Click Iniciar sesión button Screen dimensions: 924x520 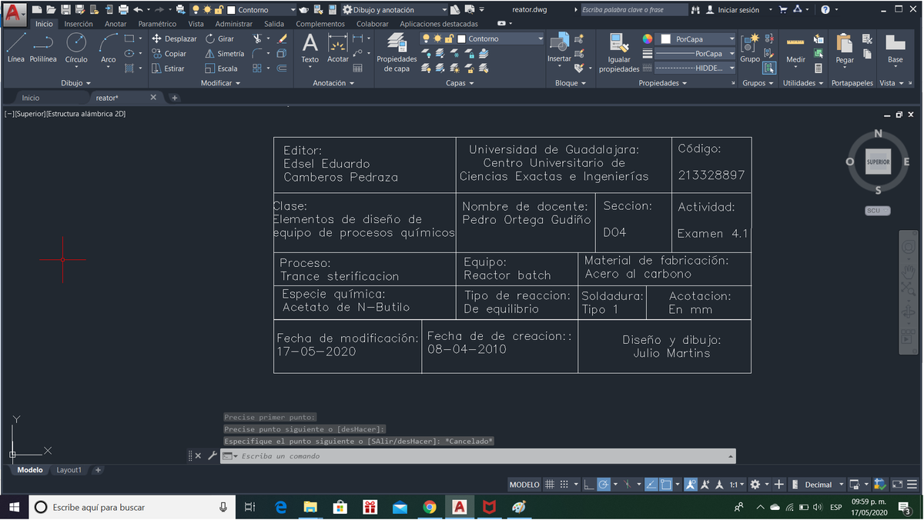click(x=733, y=10)
